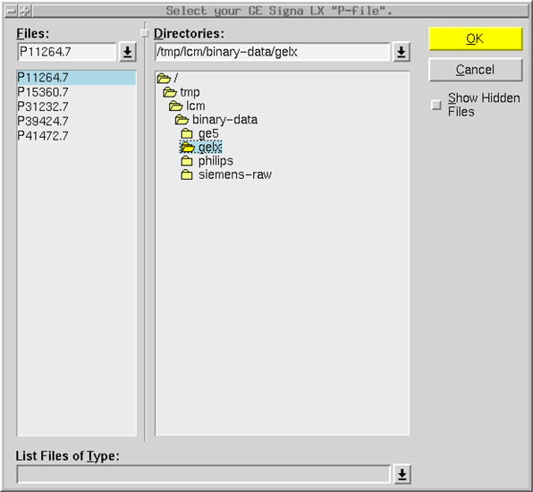The height and width of the screenshot is (492, 533).
Task: Select the tmp folder icon
Action: [x=170, y=92]
